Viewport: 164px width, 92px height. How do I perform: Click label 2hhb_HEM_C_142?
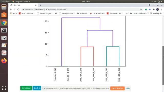pyautogui.click(x=106, y=75)
